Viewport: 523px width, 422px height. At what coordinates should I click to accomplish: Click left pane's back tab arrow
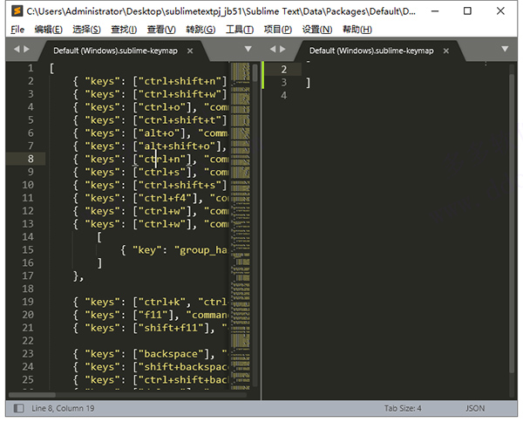15,49
